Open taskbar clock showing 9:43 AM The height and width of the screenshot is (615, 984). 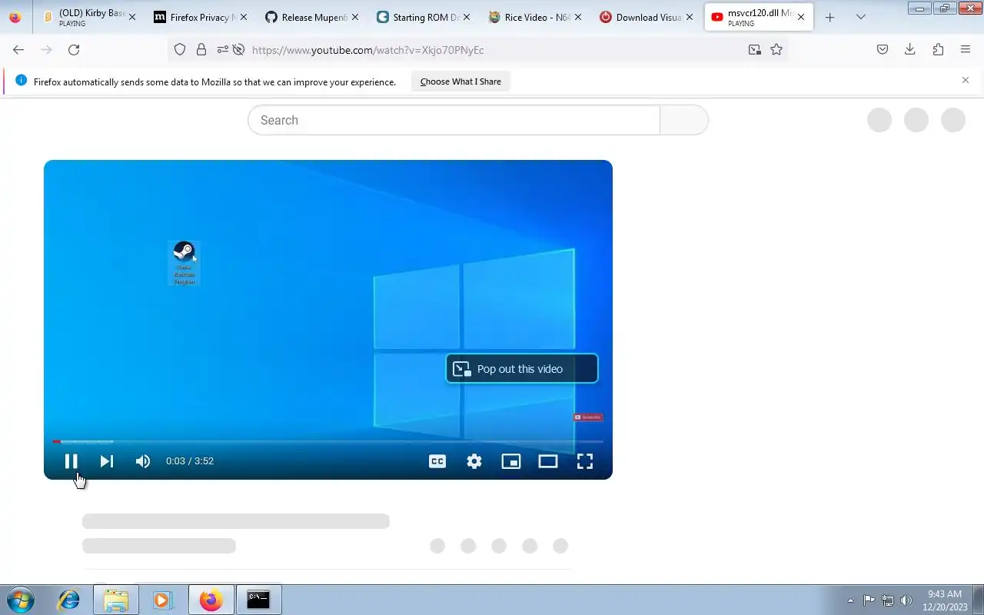(x=944, y=600)
